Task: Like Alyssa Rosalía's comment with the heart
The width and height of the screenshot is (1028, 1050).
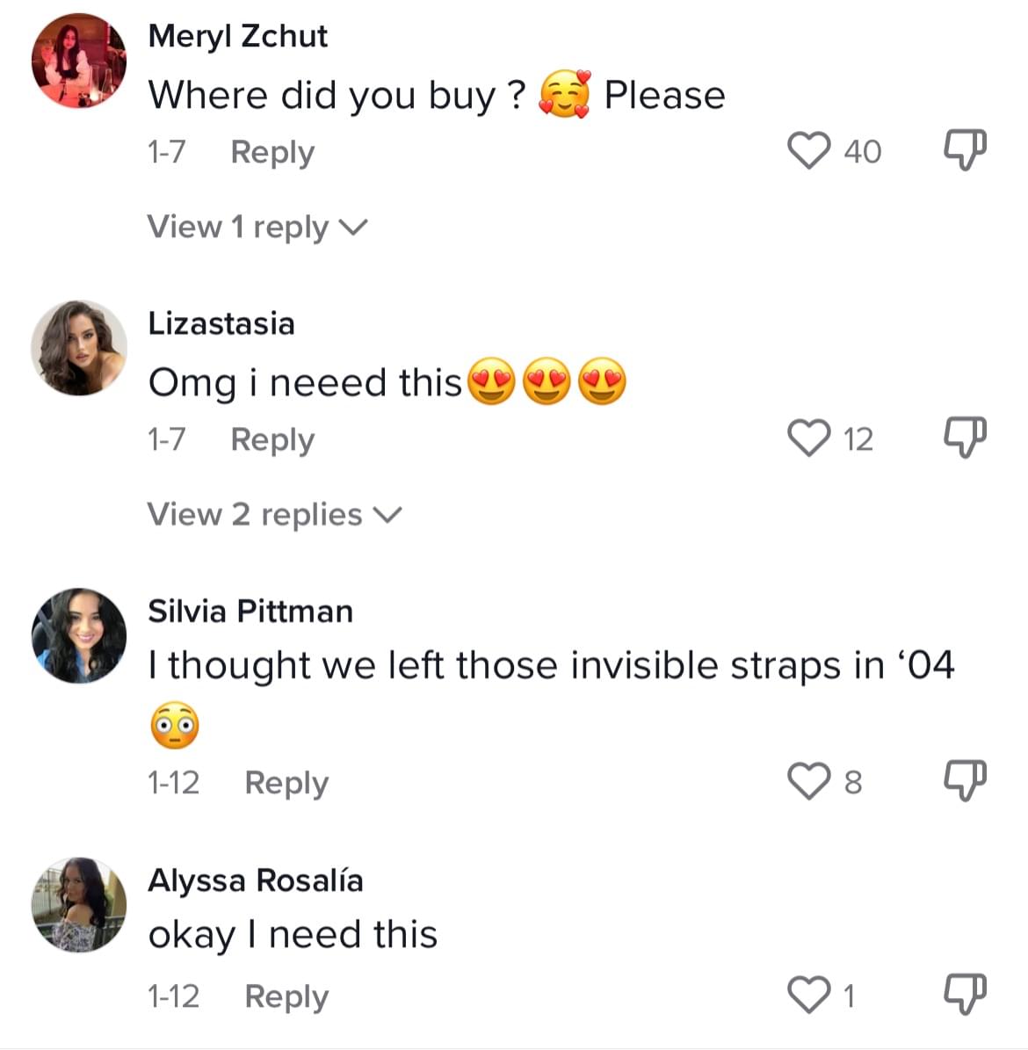Action: (x=807, y=995)
